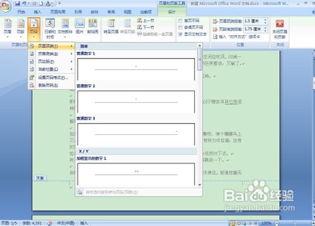Select the 普通数字 1 page number thumbnail

(x=136, y=69)
